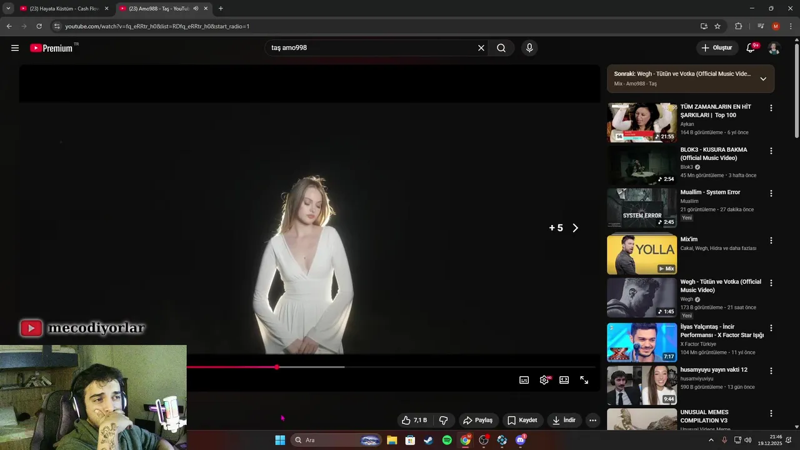Collapse the Sonraki mix playlist panel
800x450 pixels.
click(x=763, y=79)
